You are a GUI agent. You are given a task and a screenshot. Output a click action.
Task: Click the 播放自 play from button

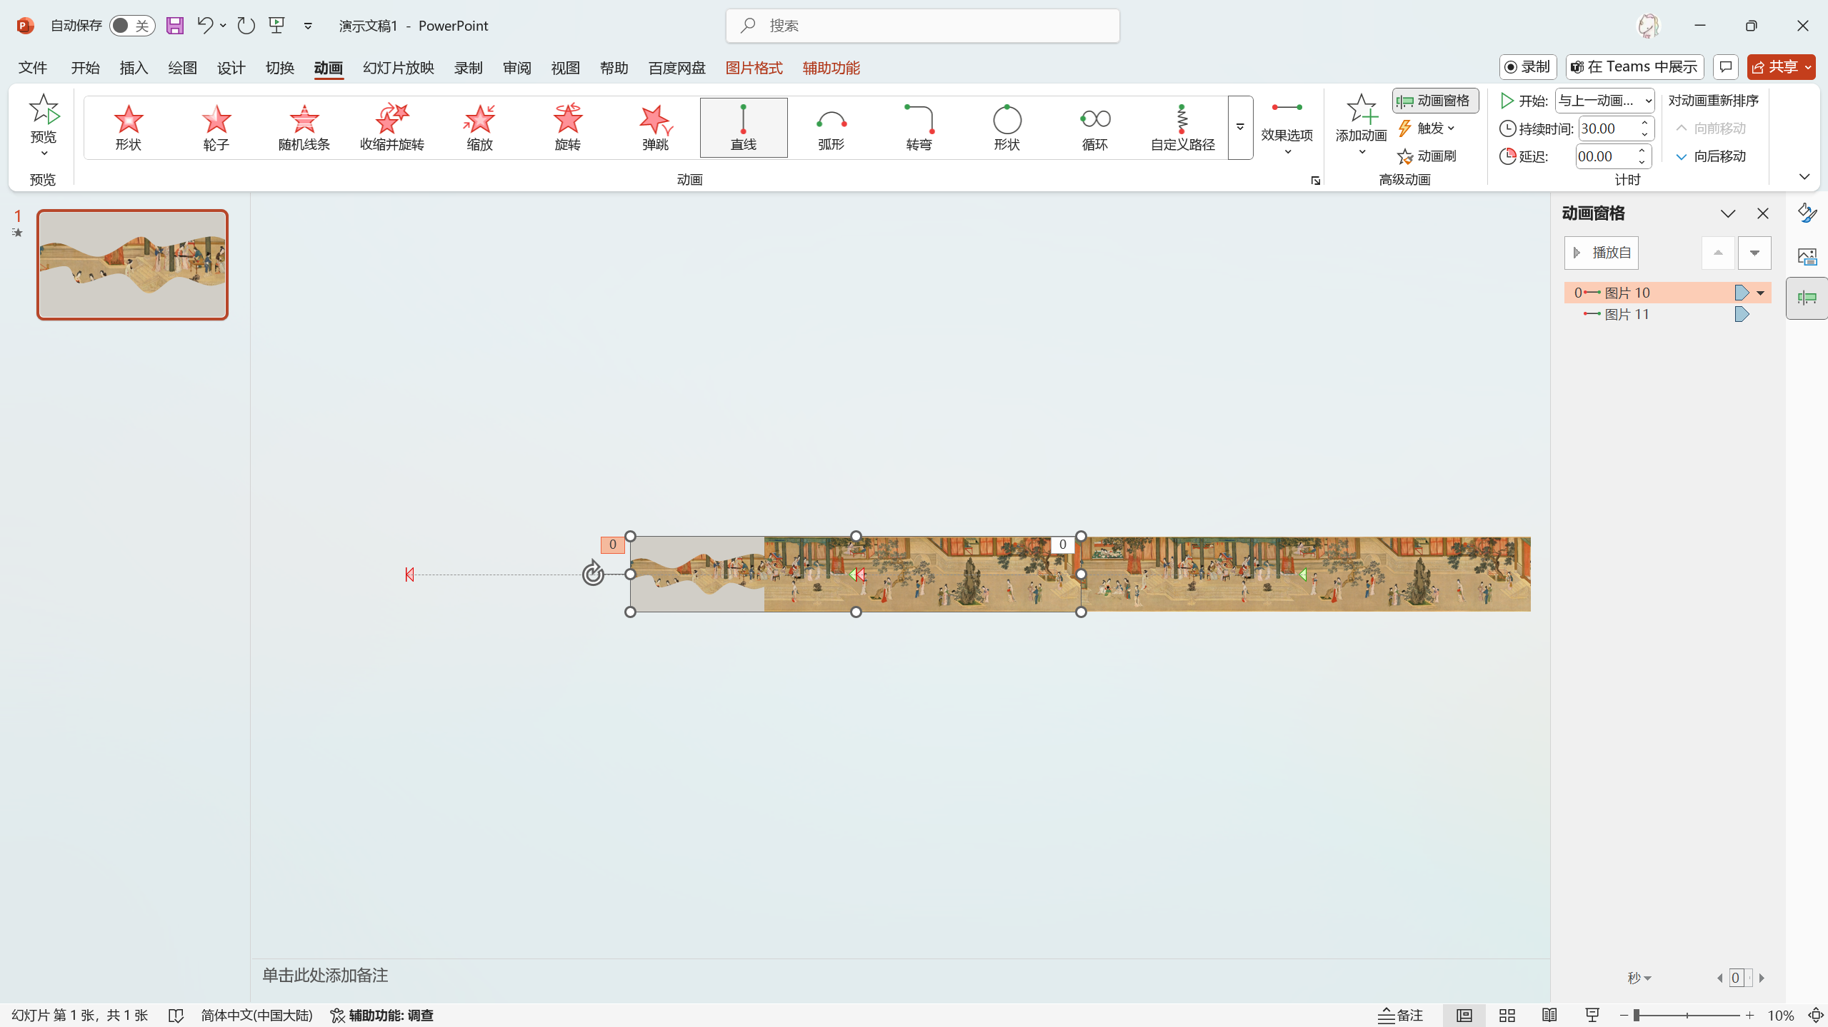click(1602, 253)
